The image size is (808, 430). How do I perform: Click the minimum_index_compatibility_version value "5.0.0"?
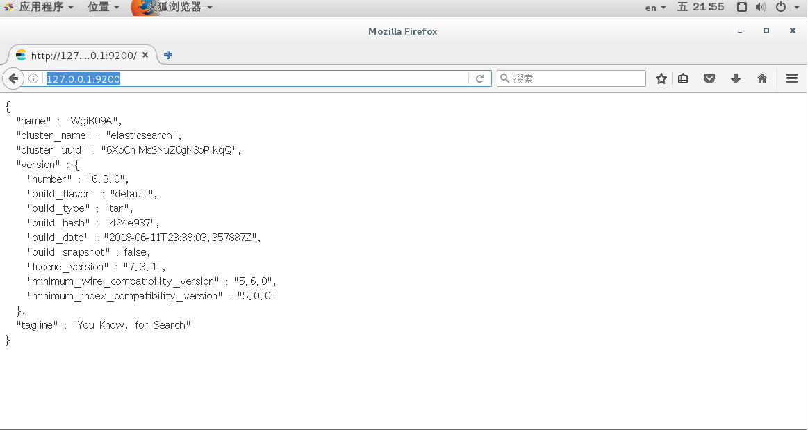[x=256, y=296]
